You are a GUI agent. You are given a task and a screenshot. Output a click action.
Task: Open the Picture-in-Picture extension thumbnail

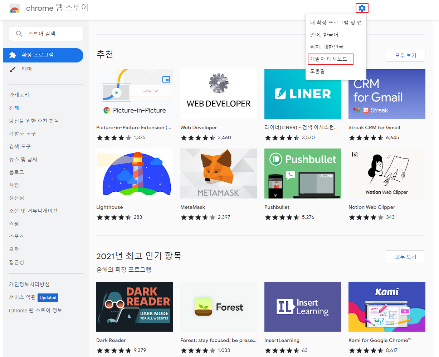[x=135, y=94]
